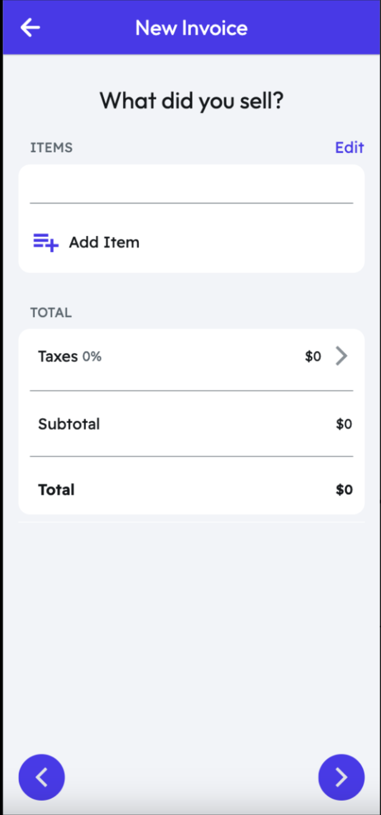Click the 0% tax rate value

tap(92, 357)
